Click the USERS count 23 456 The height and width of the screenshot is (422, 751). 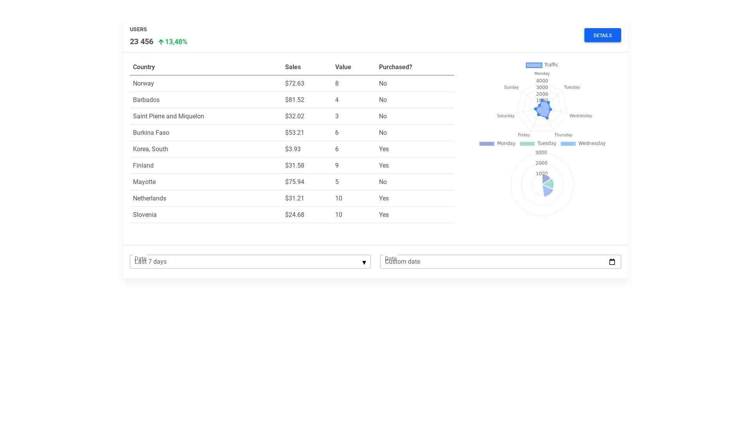142,41
